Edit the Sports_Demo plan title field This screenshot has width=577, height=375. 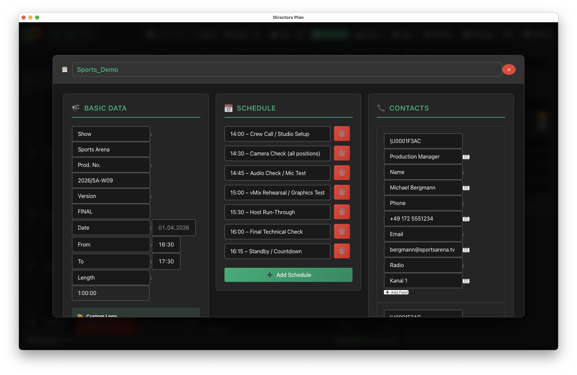[287, 69]
